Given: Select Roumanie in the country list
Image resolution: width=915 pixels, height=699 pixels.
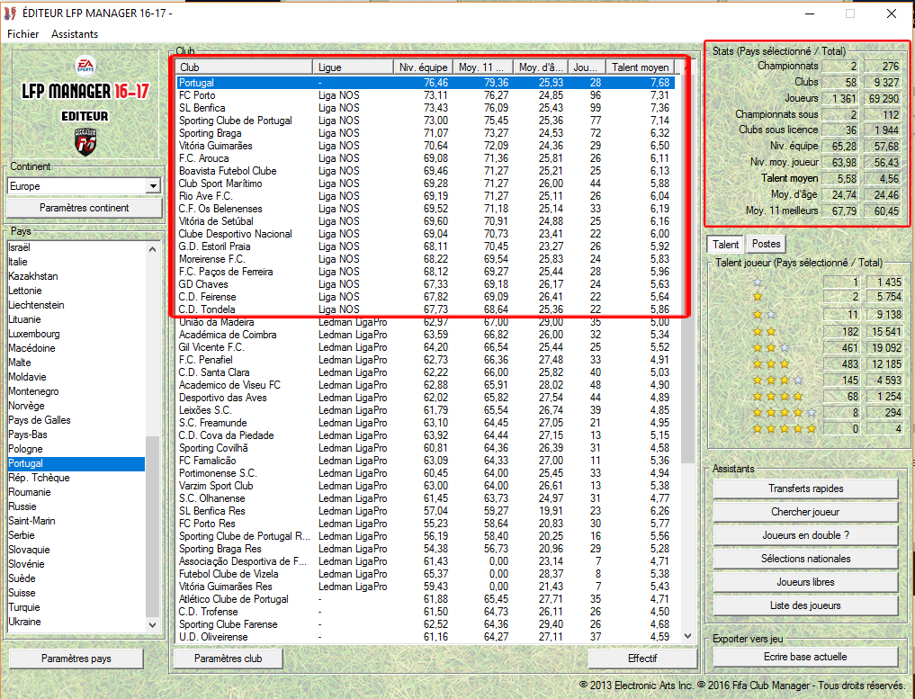Looking at the screenshot, I should (x=76, y=492).
